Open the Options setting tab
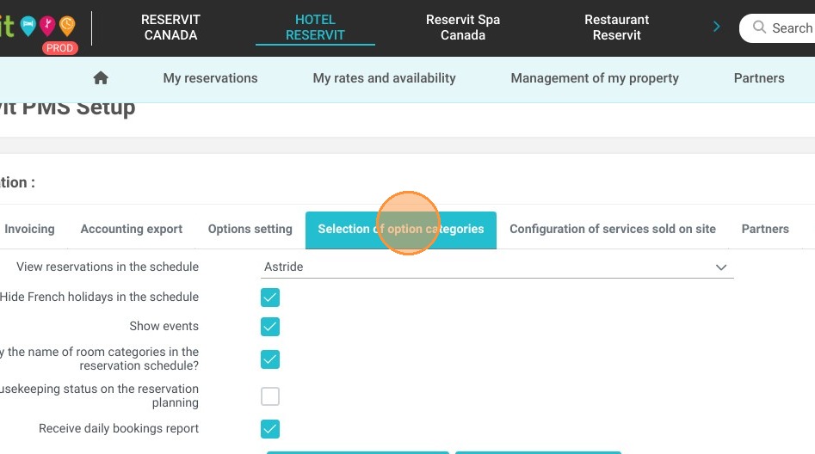Screen dimensions: 815x454 pos(250,229)
